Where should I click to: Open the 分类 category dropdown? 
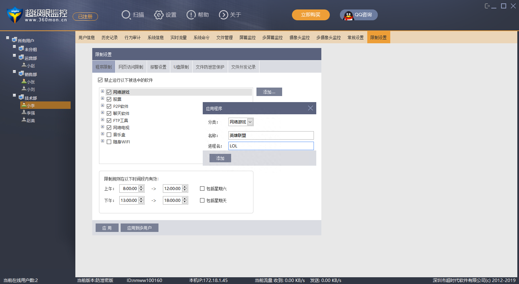click(x=249, y=121)
